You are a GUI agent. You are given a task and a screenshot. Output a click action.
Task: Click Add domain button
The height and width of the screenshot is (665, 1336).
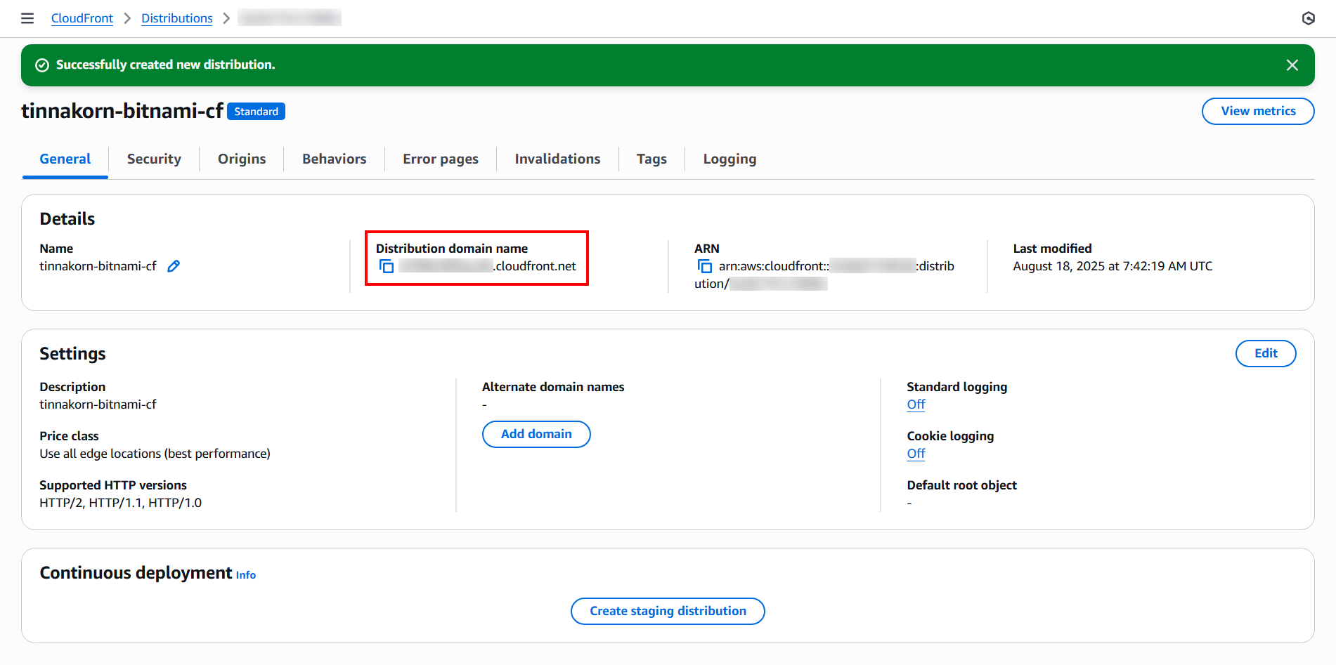pyautogui.click(x=536, y=434)
